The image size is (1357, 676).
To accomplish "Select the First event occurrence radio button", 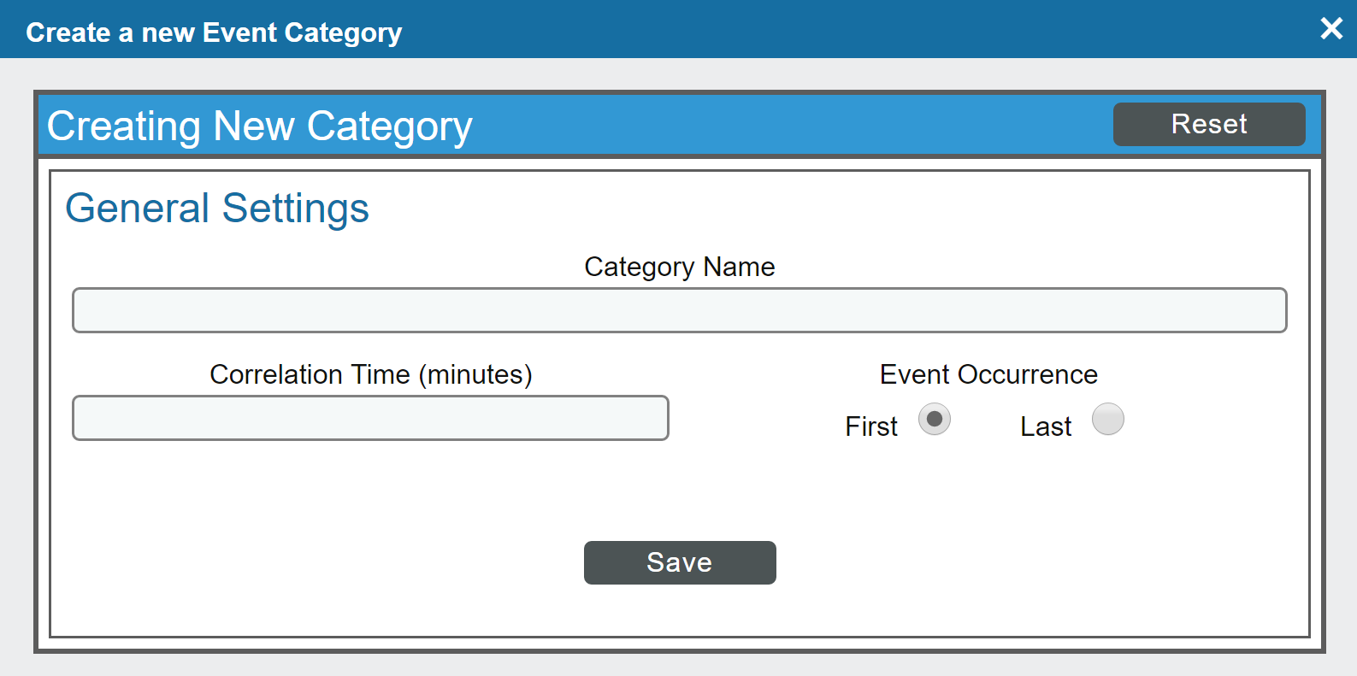I will 934,419.
